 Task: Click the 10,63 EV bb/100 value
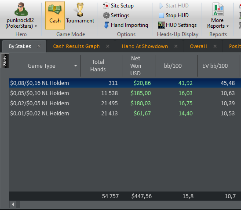pos(228,93)
